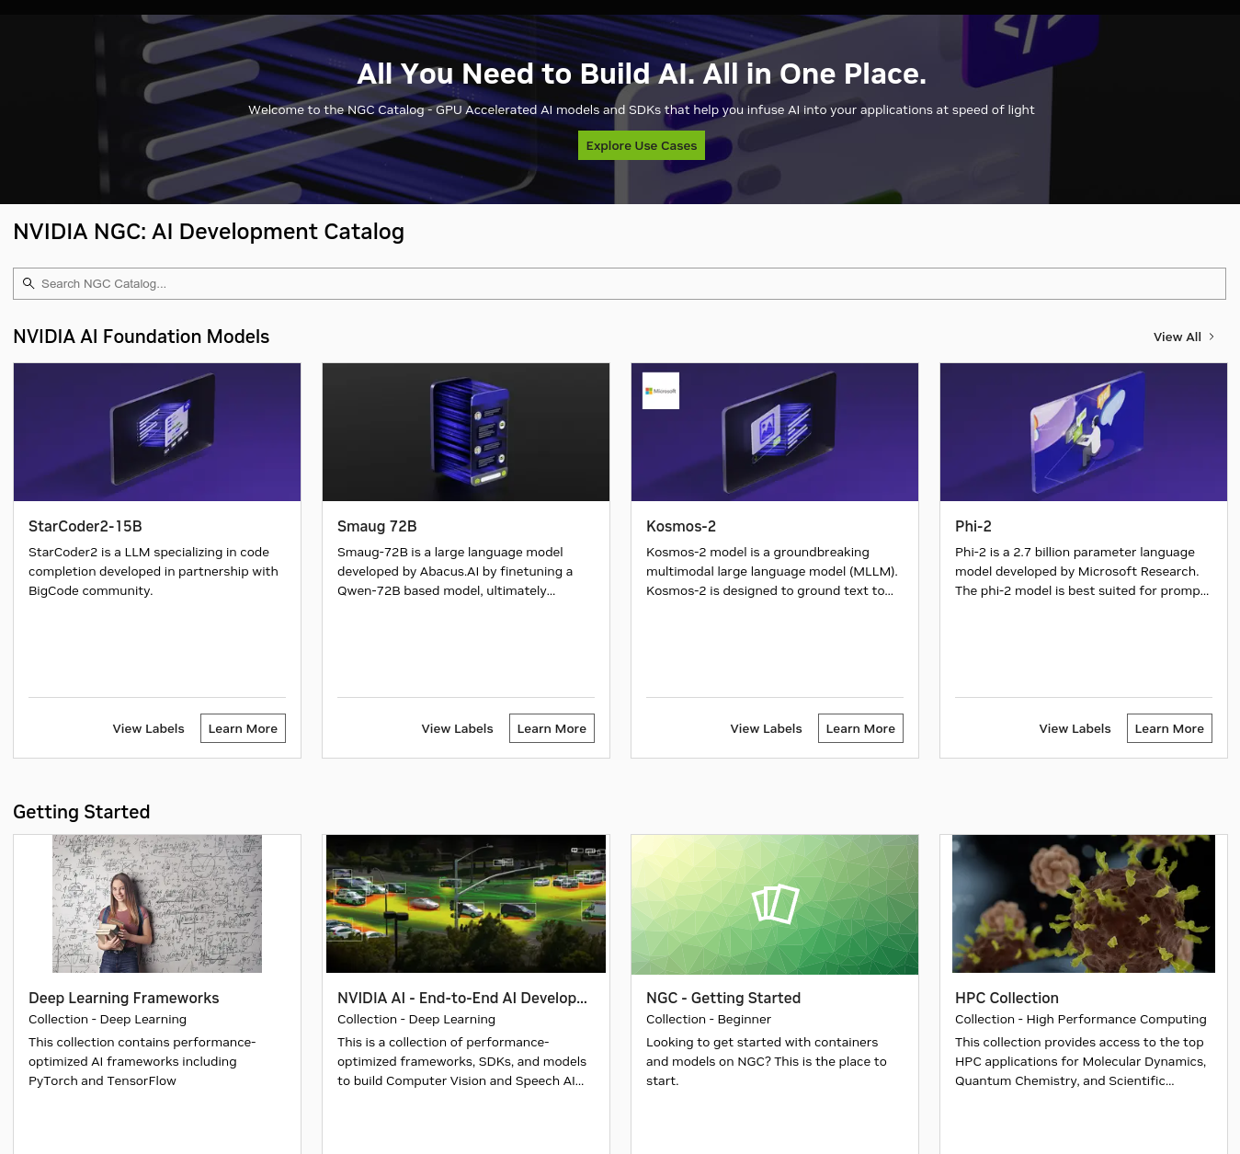1240x1154 pixels.
Task: Click the 'NVIDIA AI Foundation Models' heading
Action: [x=142, y=337]
